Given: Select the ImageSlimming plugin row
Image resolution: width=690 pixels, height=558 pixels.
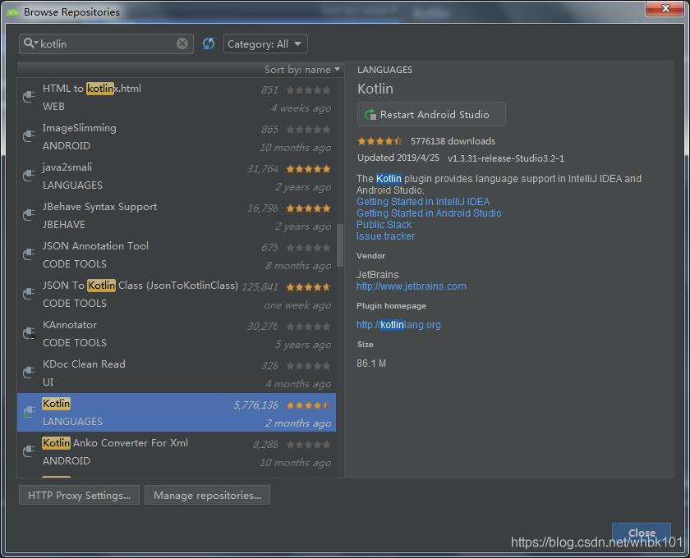Looking at the screenshot, I should tap(177, 137).
